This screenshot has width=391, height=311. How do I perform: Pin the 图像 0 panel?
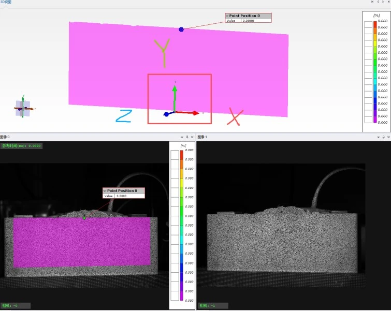tap(187, 137)
